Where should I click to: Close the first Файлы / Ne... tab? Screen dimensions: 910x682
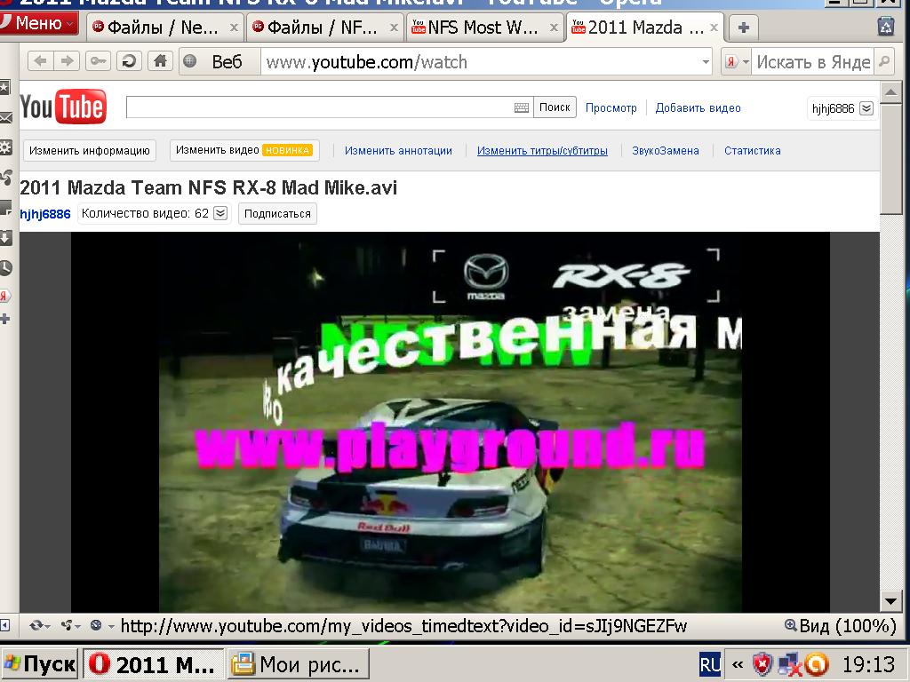[x=234, y=28]
